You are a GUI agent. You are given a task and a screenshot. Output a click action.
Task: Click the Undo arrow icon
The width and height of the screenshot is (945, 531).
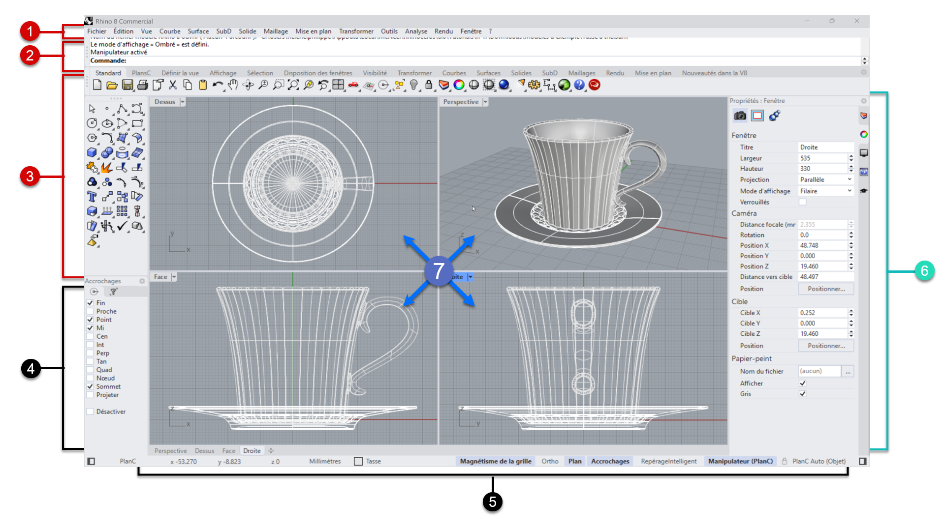[217, 85]
